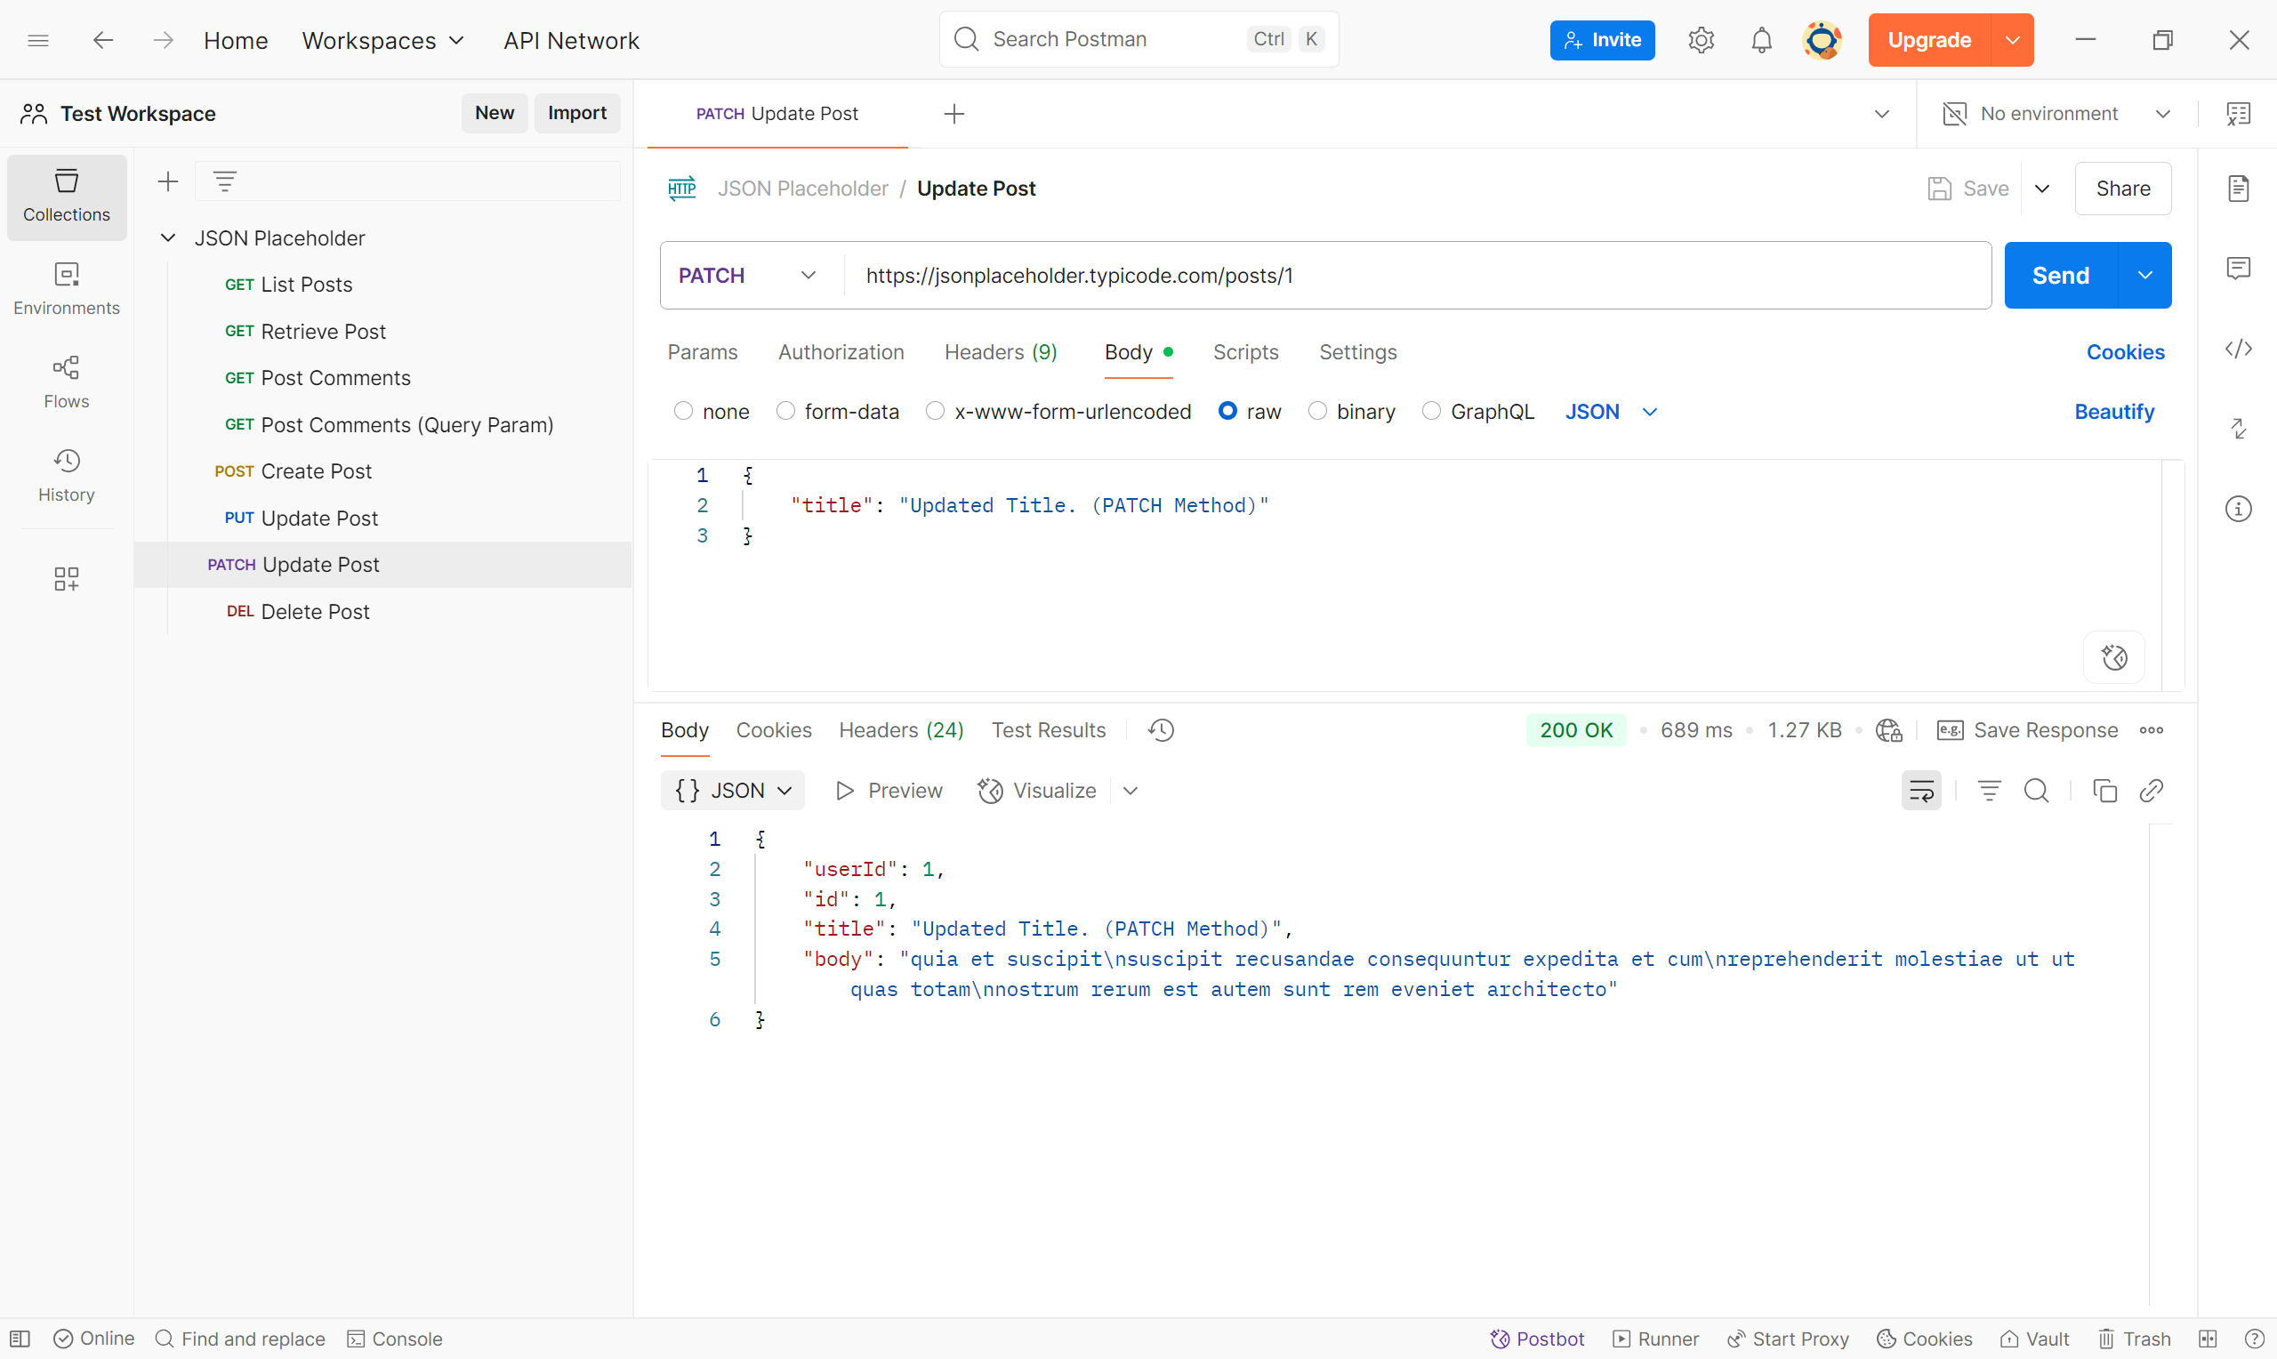The width and height of the screenshot is (2277, 1359).
Task: Click the configure sidebar grid-plus icon
Action: (x=67, y=579)
